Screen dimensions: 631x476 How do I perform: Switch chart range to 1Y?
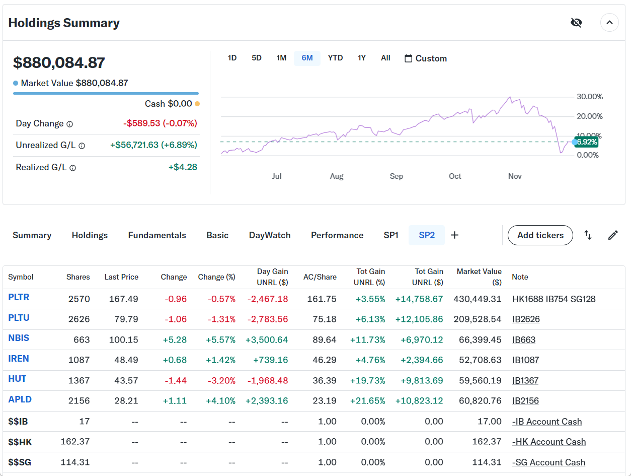[x=361, y=58]
